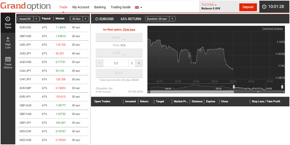Select the CHF/JPY asset row

pyautogui.click(x=53, y=79)
